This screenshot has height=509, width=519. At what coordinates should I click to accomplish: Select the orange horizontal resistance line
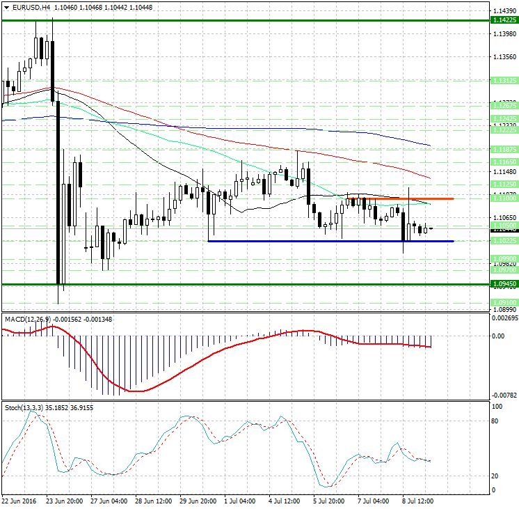pos(400,198)
